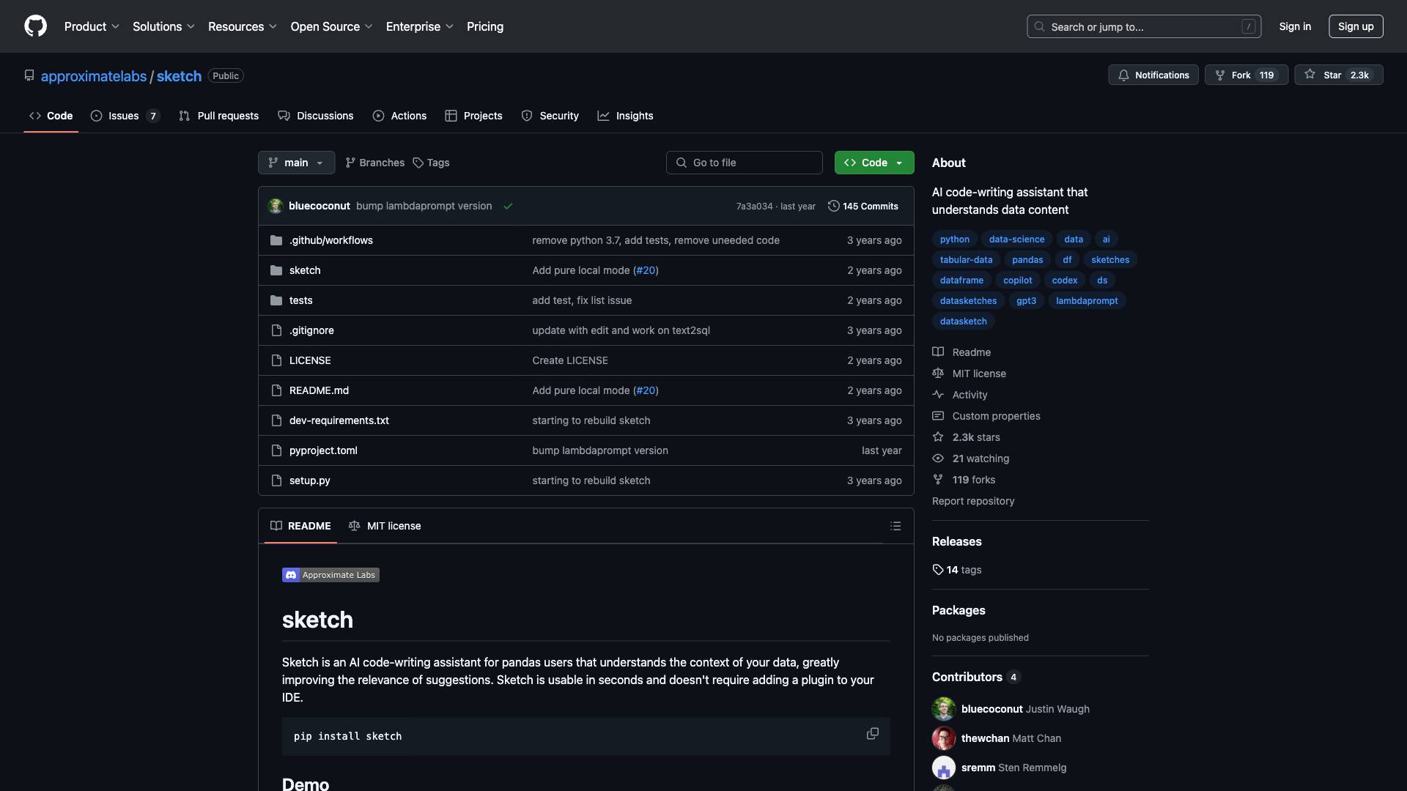Click the lambdaprompt topic tag
Image resolution: width=1407 pixels, height=791 pixels.
1087,301
